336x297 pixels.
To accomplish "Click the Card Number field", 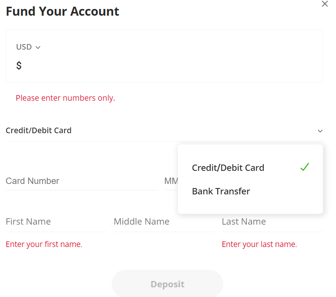I will tap(81, 181).
